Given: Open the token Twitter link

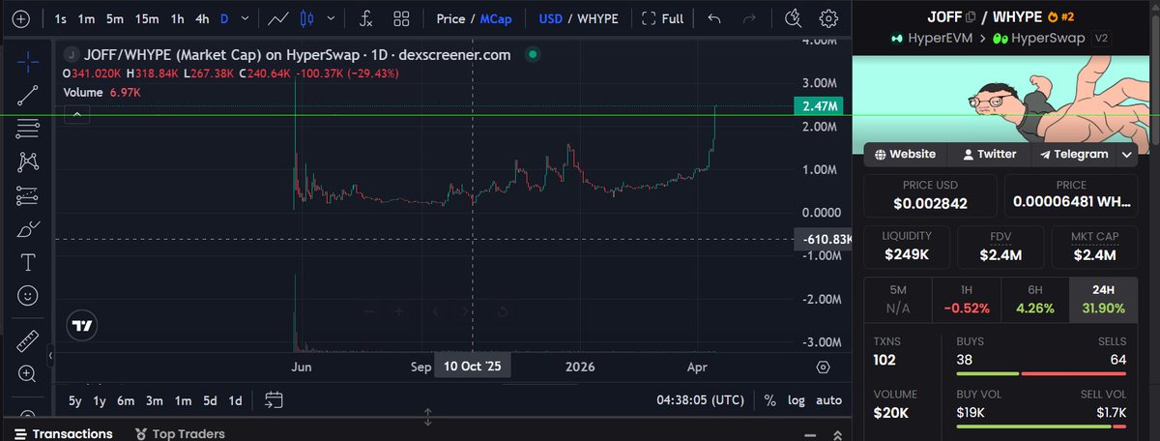Looking at the screenshot, I should point(989,154).
